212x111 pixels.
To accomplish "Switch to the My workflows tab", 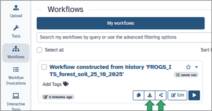I will [121, 23].
